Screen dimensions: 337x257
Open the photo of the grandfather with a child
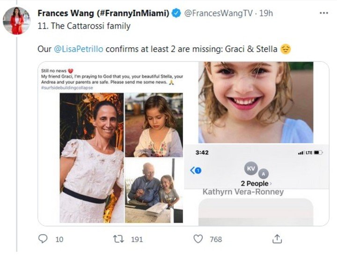[154, 191]
